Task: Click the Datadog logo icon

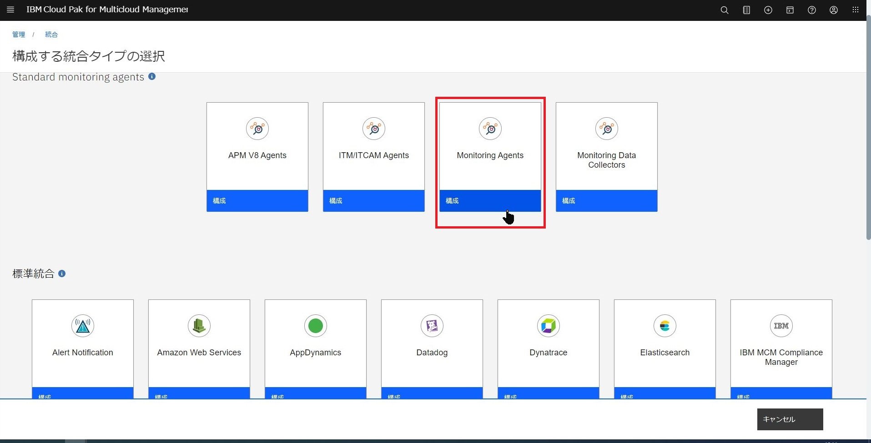Action: pos(432,326)
